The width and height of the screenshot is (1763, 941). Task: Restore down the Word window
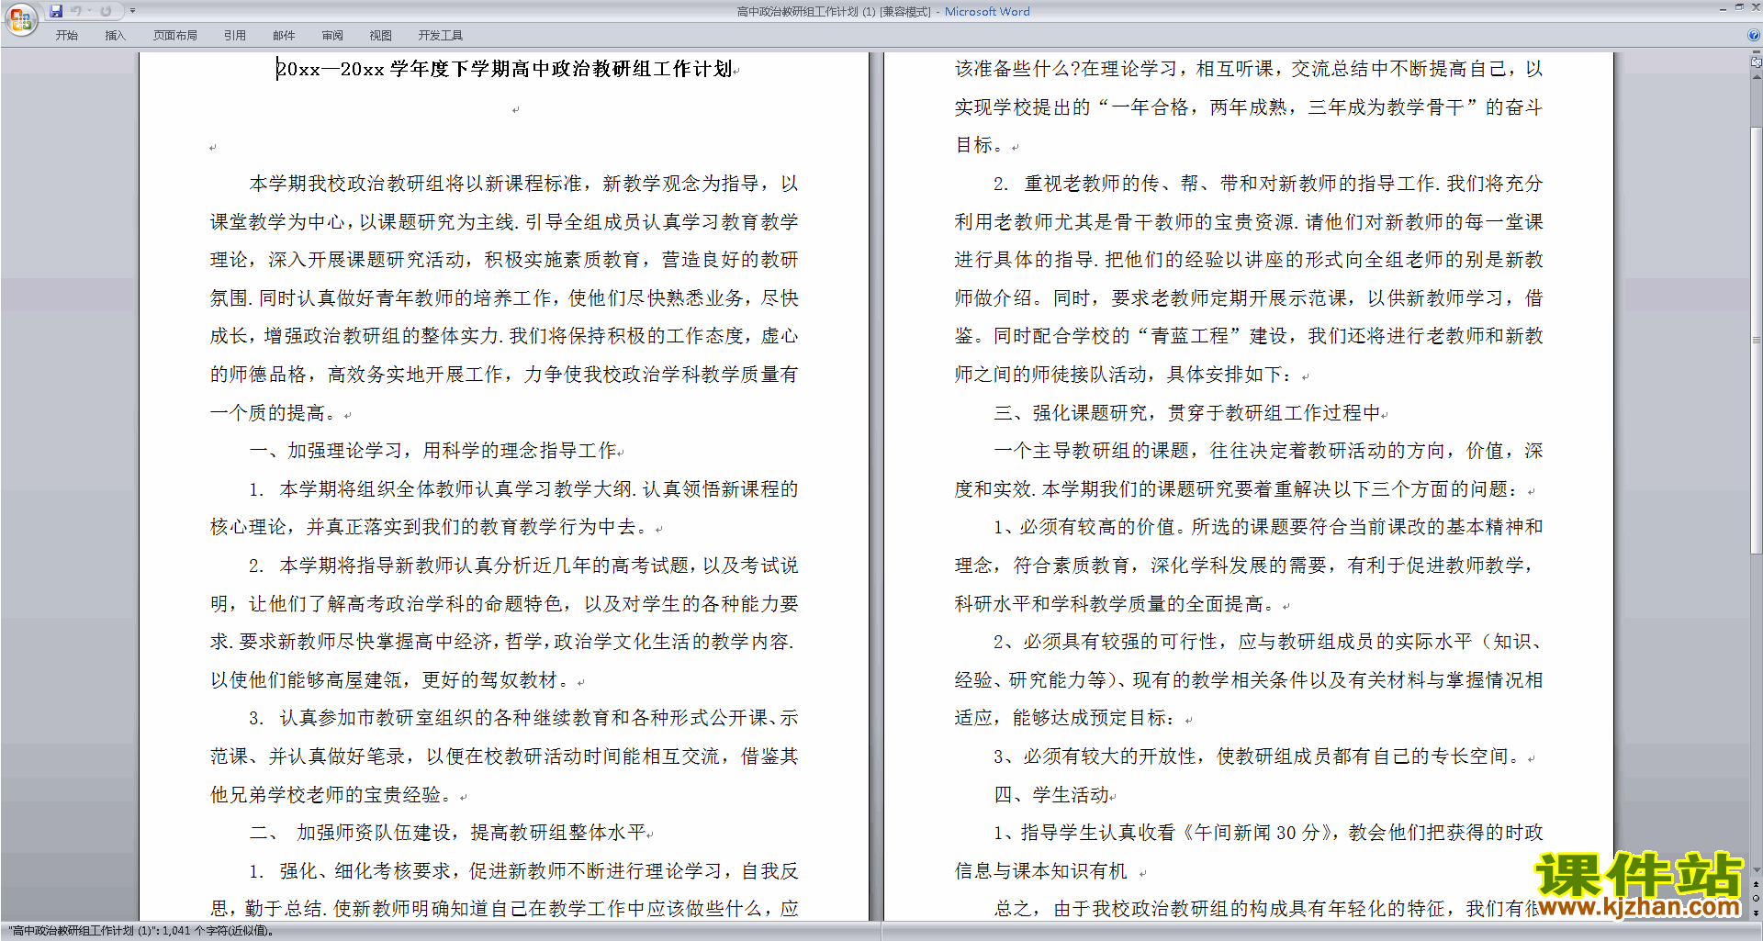click(x=1739, y=7)
